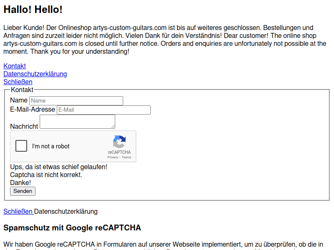
Task: Click the "I'm not a robot" label text
Action: [x=51, y=146]
